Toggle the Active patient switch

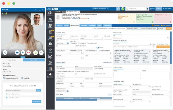point(98,47)
